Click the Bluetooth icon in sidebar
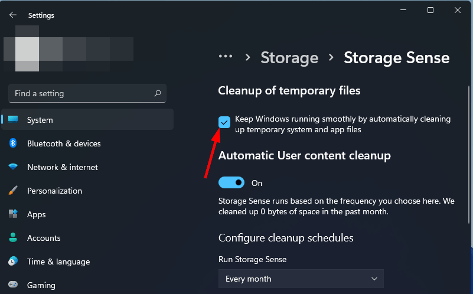Screen dimensions: 473x294 [12, 143]
